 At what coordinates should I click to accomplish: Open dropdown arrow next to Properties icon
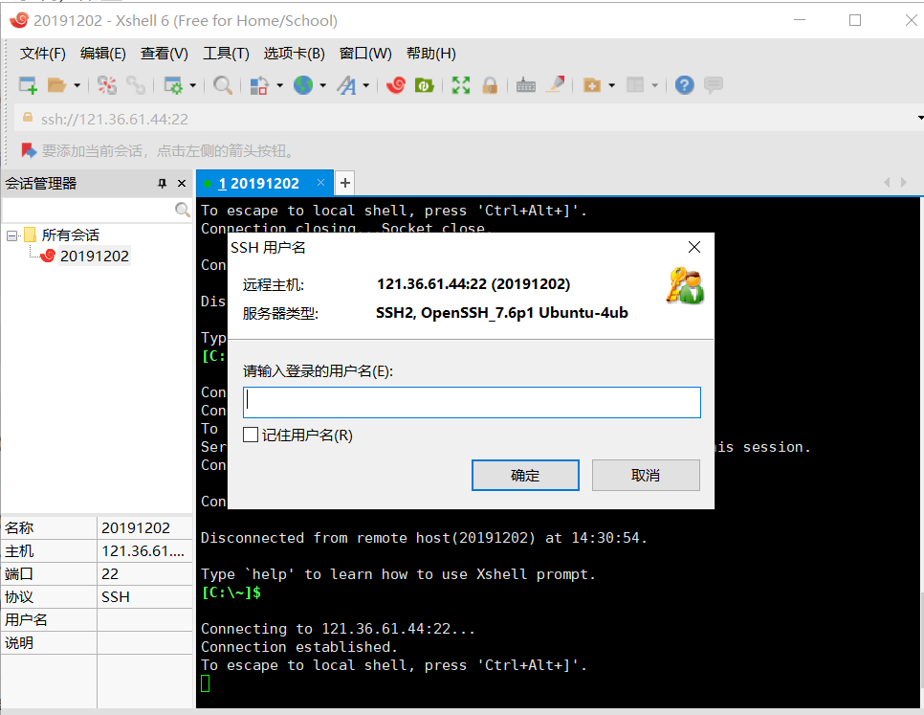click(192, 85)
